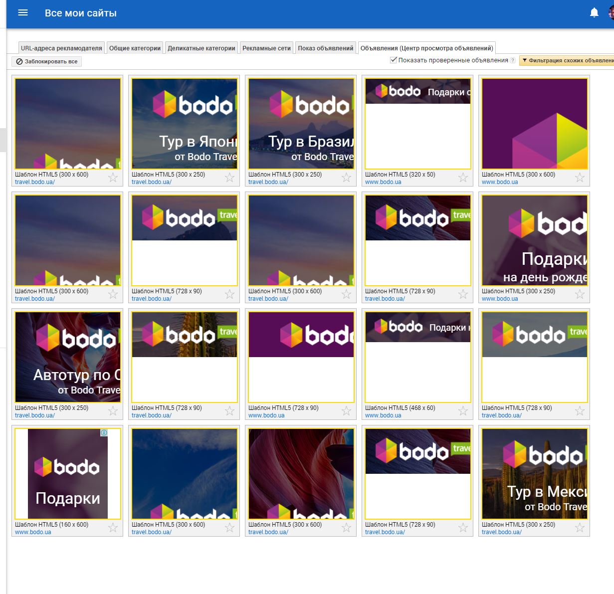Open www.bodo.ua link under 160 x 600 ad
614x594 pixels.
[33, 532]
